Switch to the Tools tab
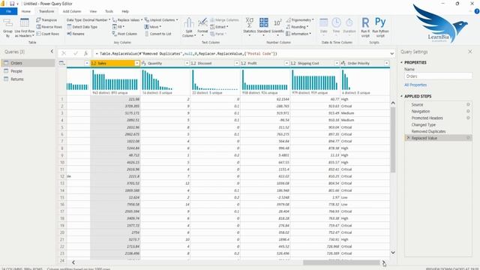This screenshot has width=480, height=270. (109, 11)
